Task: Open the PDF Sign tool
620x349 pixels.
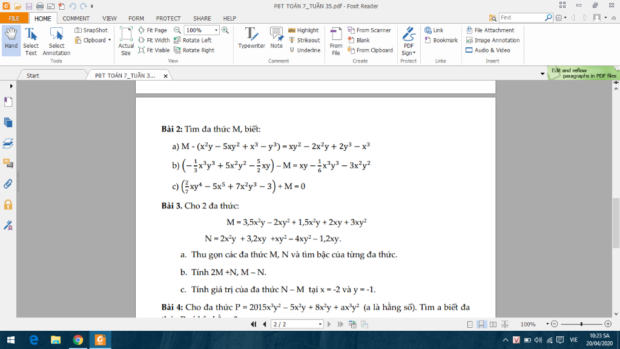Action: tap(409, 41)
